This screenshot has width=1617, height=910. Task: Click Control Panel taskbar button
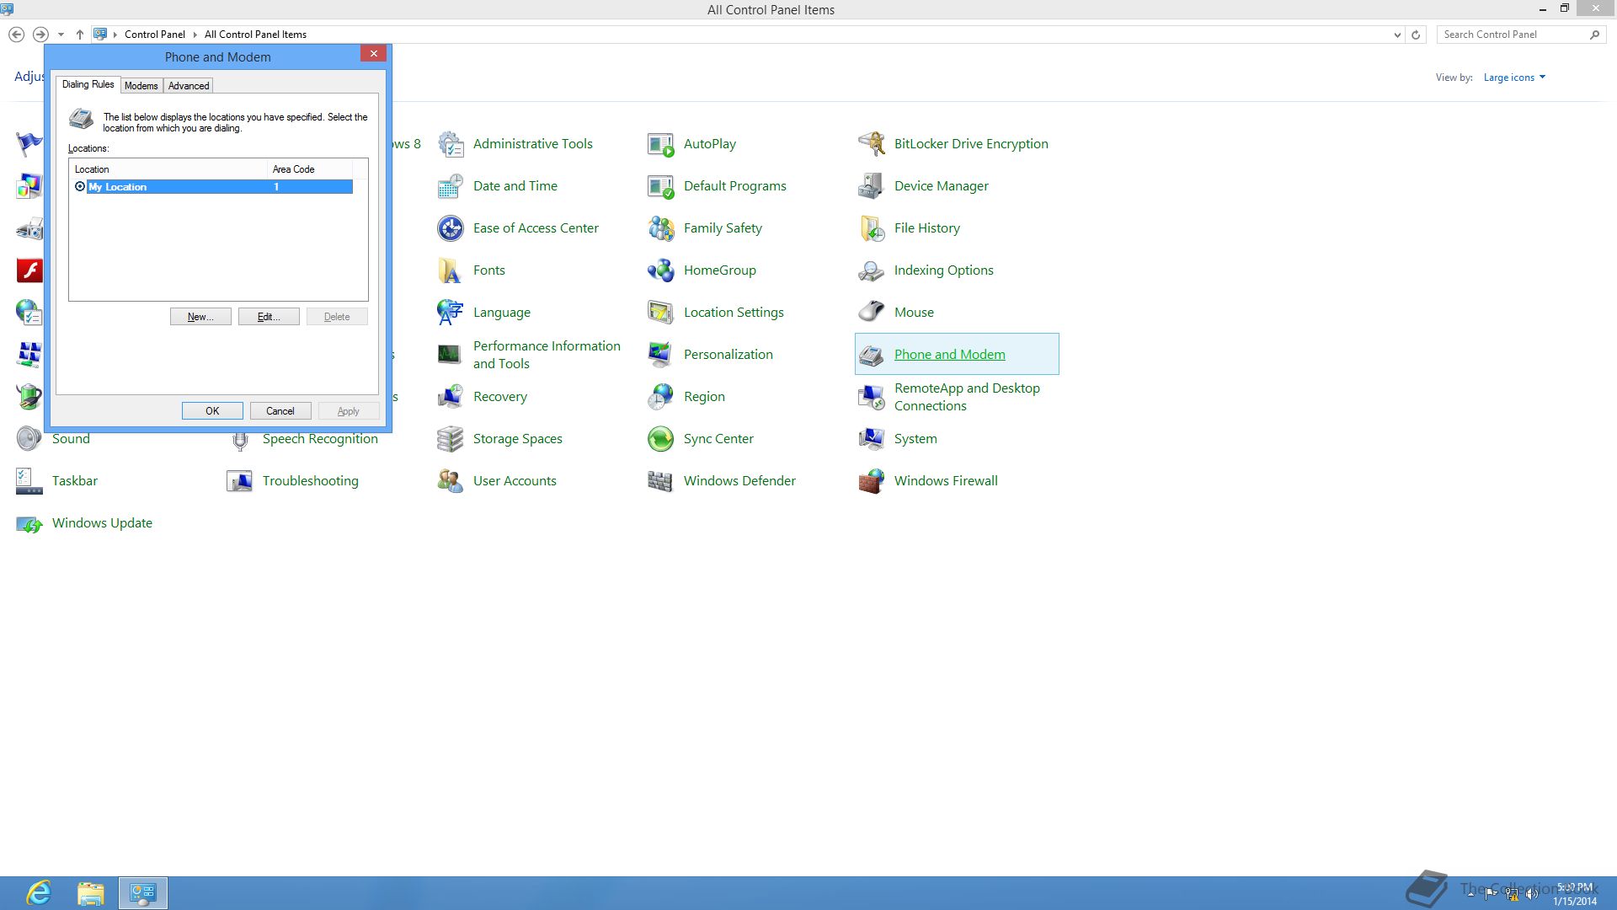(143, 893)
